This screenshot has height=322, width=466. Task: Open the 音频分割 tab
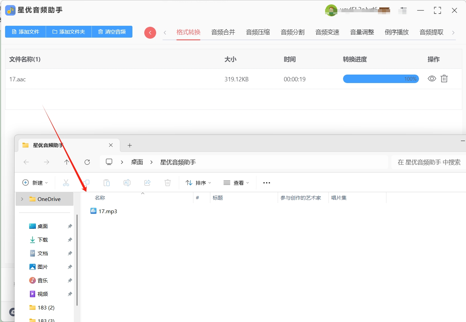(293, 32)
